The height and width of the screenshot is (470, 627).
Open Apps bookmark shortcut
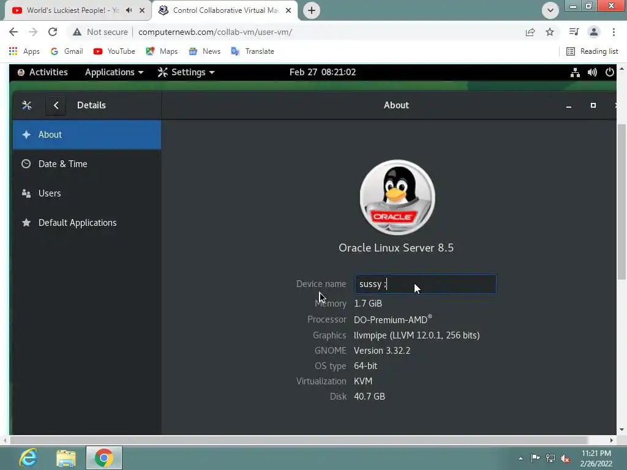point(24,51)
